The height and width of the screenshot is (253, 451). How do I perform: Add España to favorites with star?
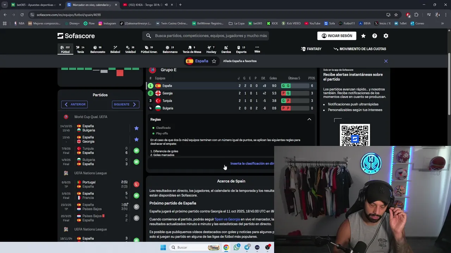click(214, 61)
